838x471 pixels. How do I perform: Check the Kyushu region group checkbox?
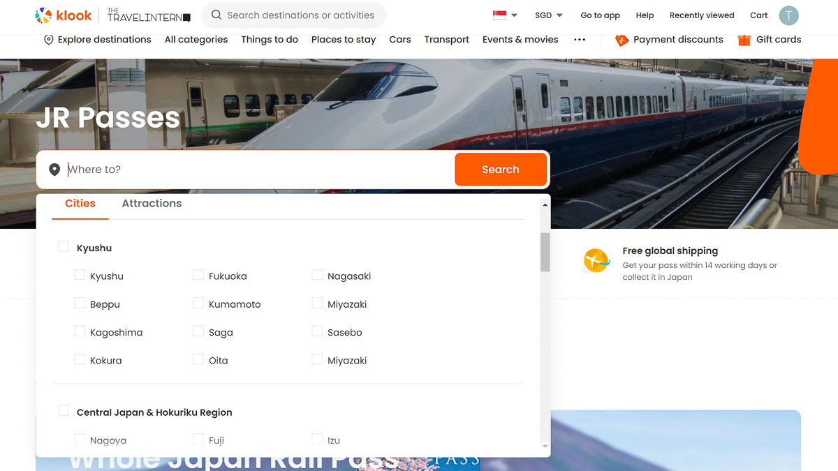(64, 246)
